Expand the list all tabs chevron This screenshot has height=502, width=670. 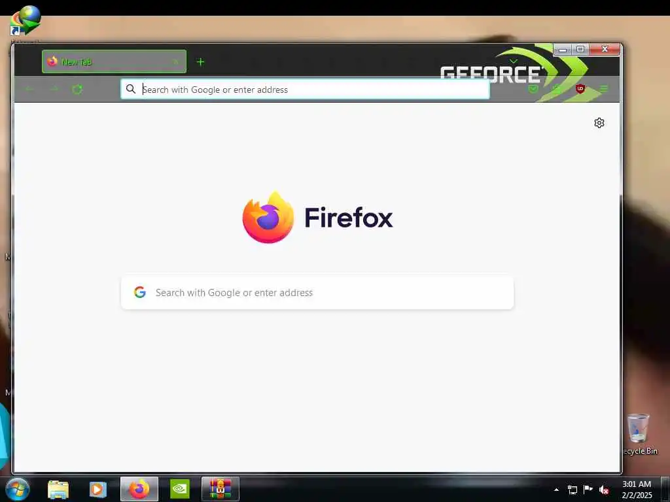click(514, 61)
